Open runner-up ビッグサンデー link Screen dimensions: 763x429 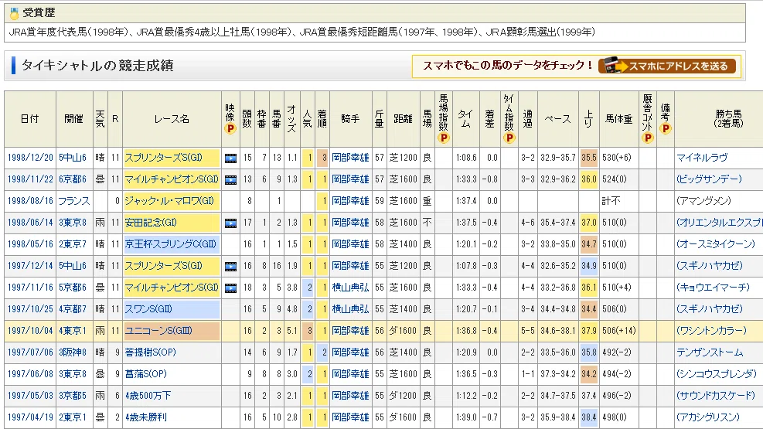[709, 179]
